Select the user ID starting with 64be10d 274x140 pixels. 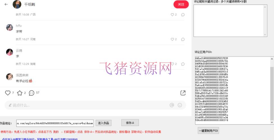coord(212,58)
